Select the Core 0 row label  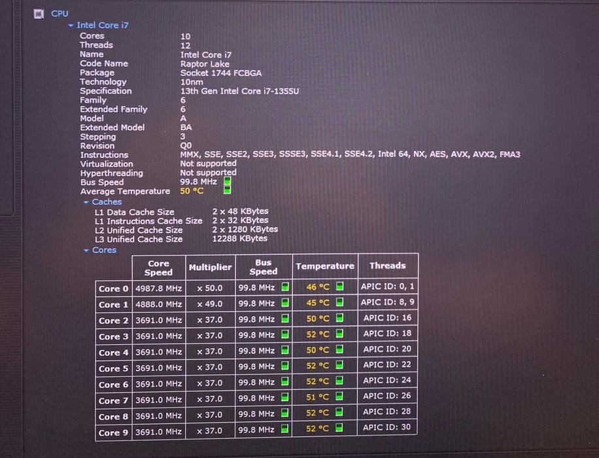(x=114, y=289)
